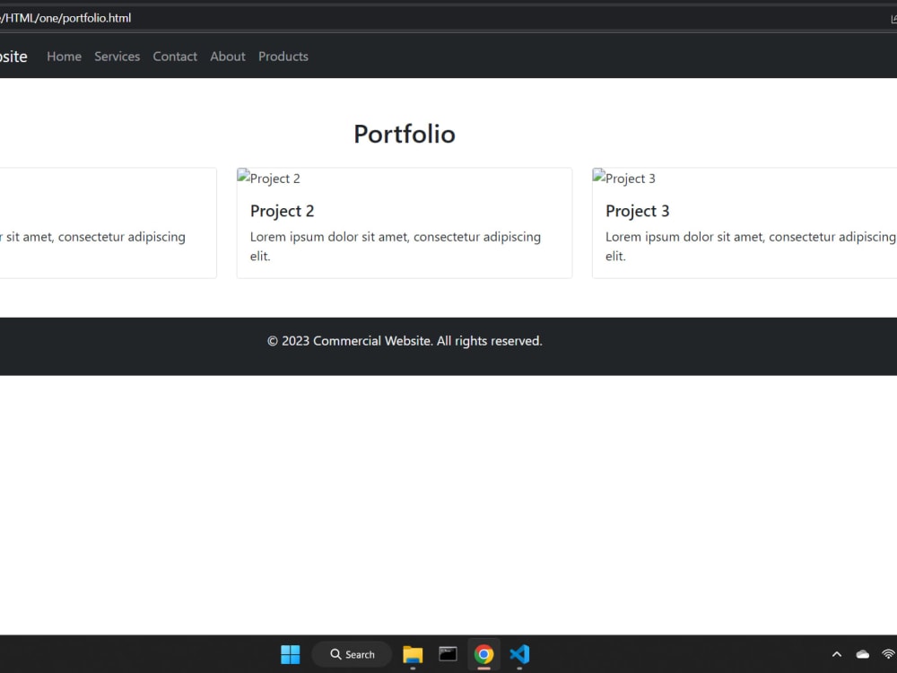Expand the hidden icons chevron in the tray

tap(837, 654)
